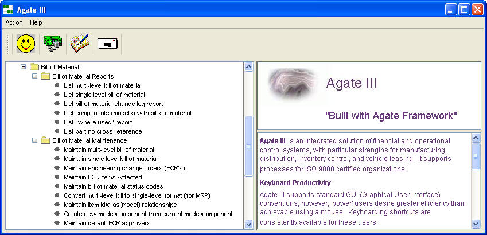Select Maintain single level bill of material

(x=111, y=159)
